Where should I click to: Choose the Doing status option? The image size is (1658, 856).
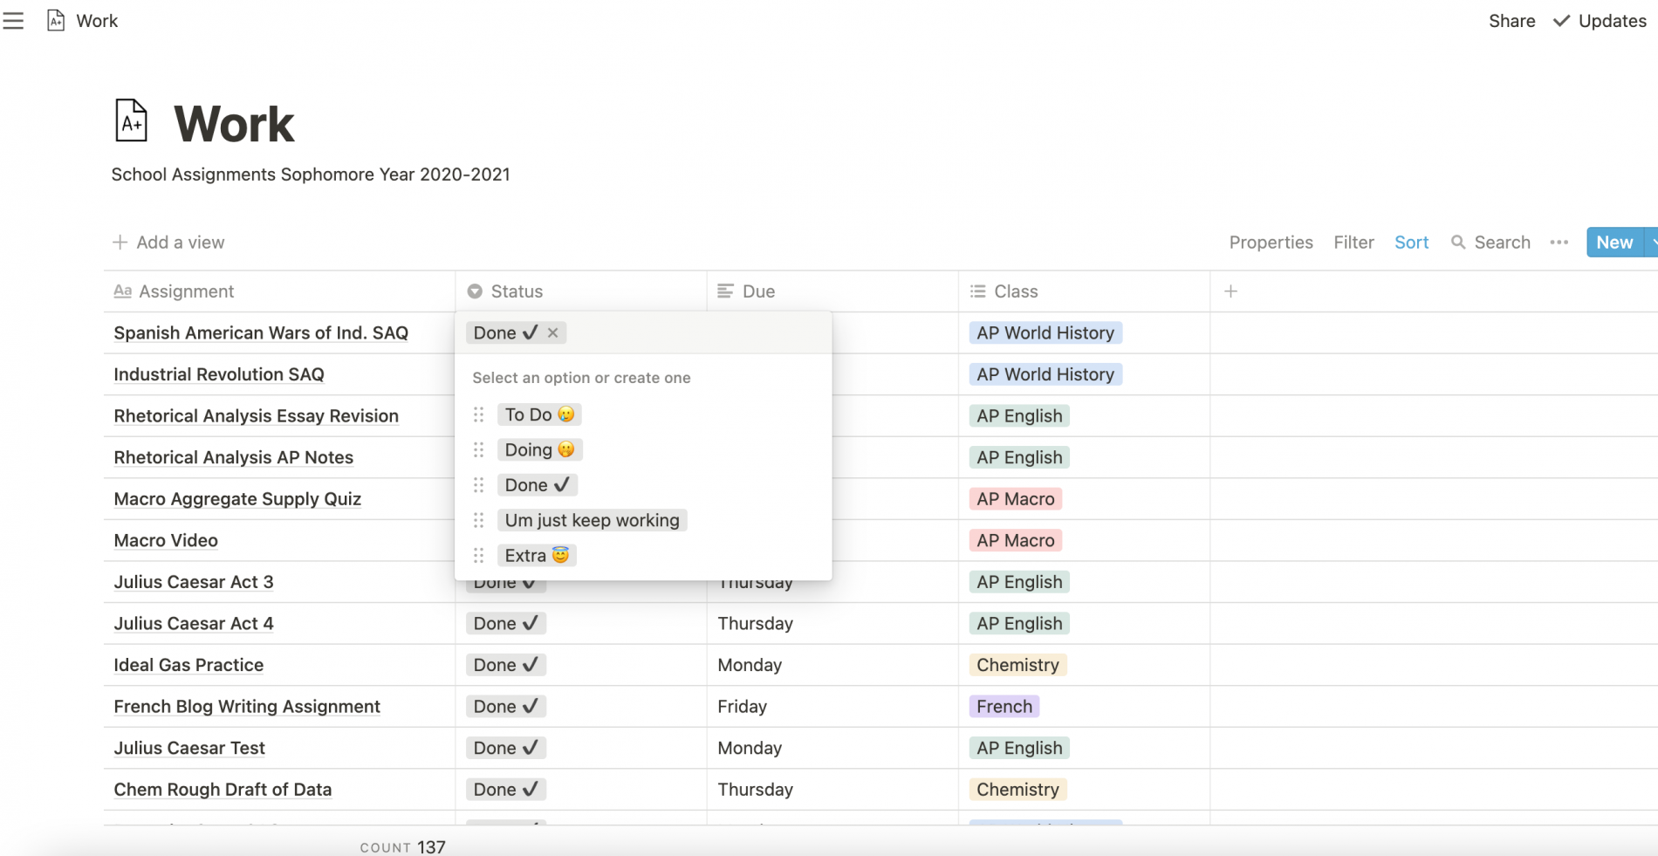click(539, 450)
